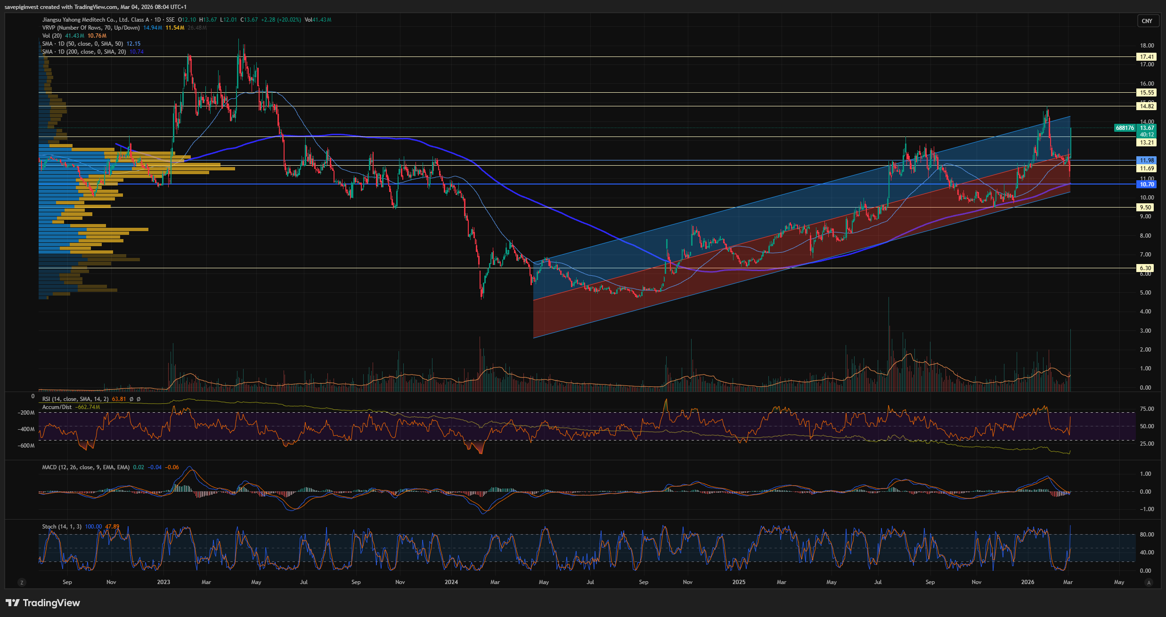Click the 2025 label on time axis
The image size is (1166, 617).
(x=739, y=582)
